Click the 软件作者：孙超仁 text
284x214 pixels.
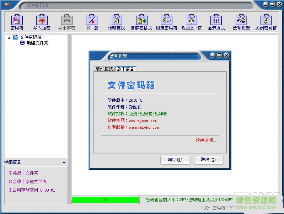coord(124,107)
